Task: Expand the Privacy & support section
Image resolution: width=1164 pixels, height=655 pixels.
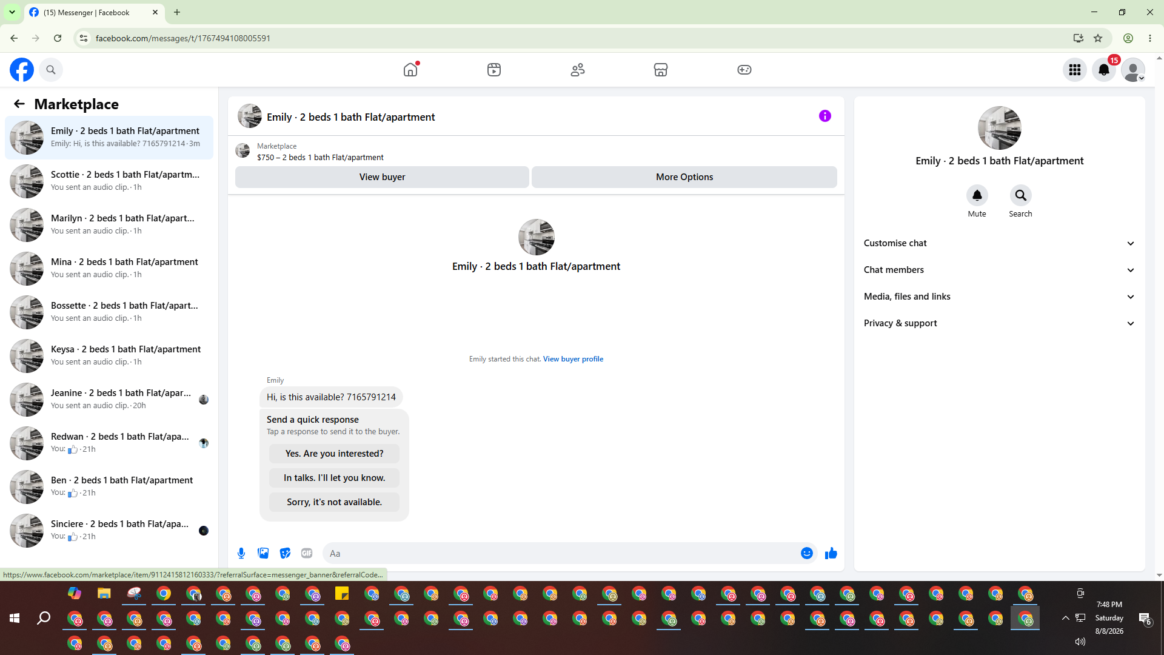Action: point(1000,323)
